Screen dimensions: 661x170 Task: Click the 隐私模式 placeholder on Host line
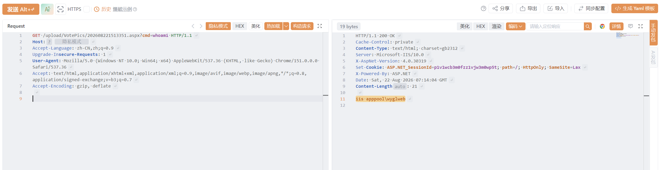click(72, 42)
